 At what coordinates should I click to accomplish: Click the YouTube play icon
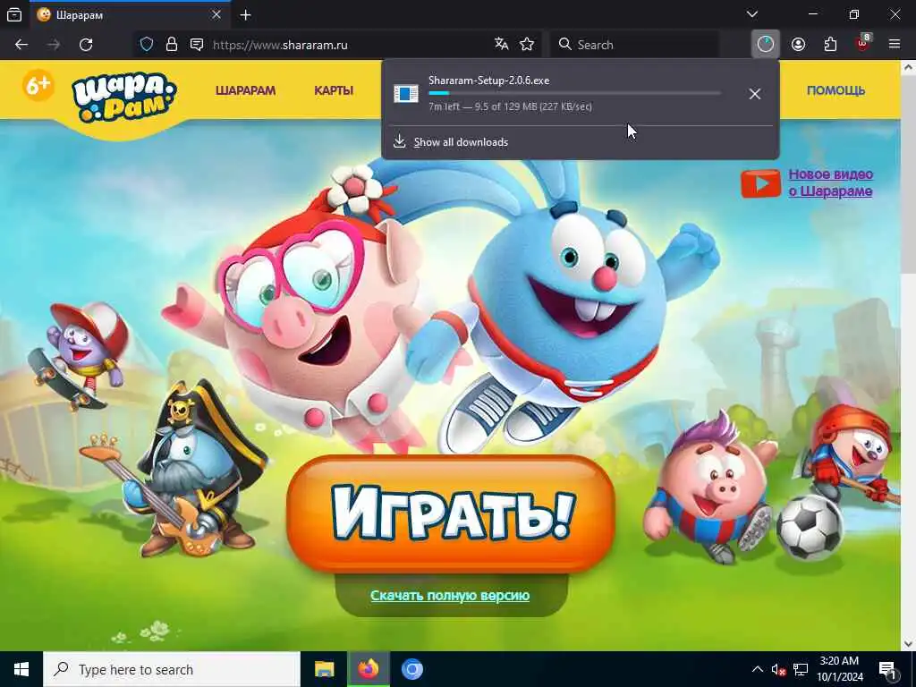(760, 183)
